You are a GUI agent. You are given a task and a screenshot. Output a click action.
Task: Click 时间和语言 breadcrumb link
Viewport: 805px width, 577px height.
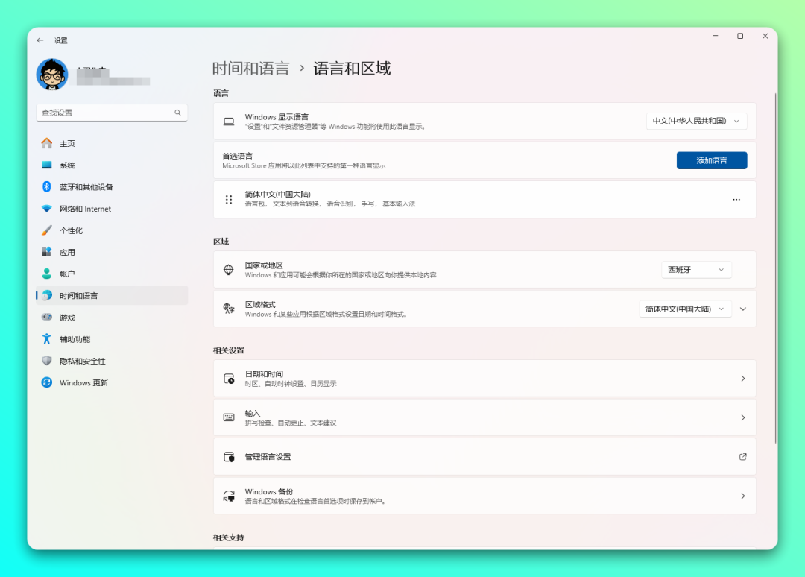[x=250, y=69]
